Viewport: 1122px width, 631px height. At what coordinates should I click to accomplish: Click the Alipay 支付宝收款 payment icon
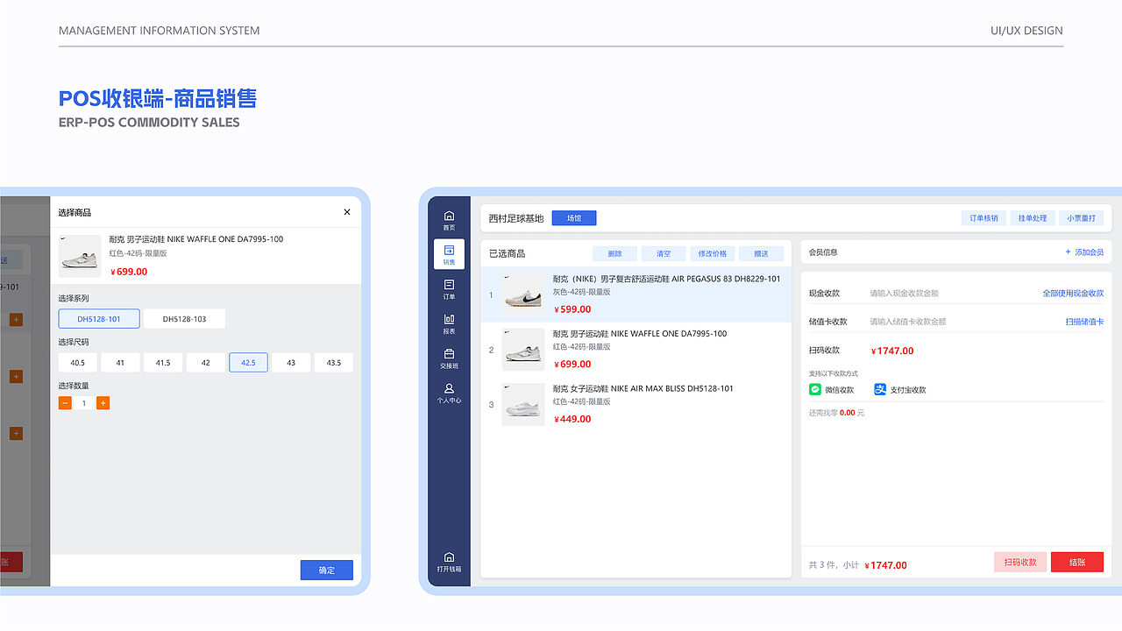click(x=880, y=389)
